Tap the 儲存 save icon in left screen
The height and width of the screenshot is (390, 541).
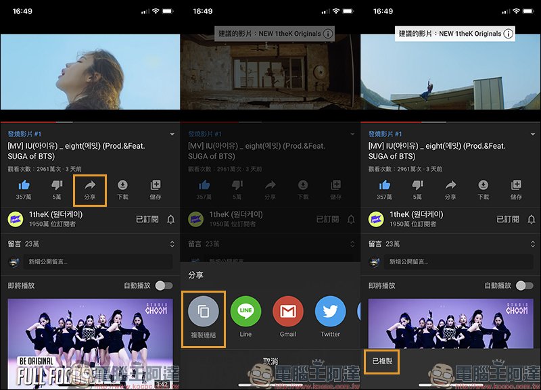[156, 185]
